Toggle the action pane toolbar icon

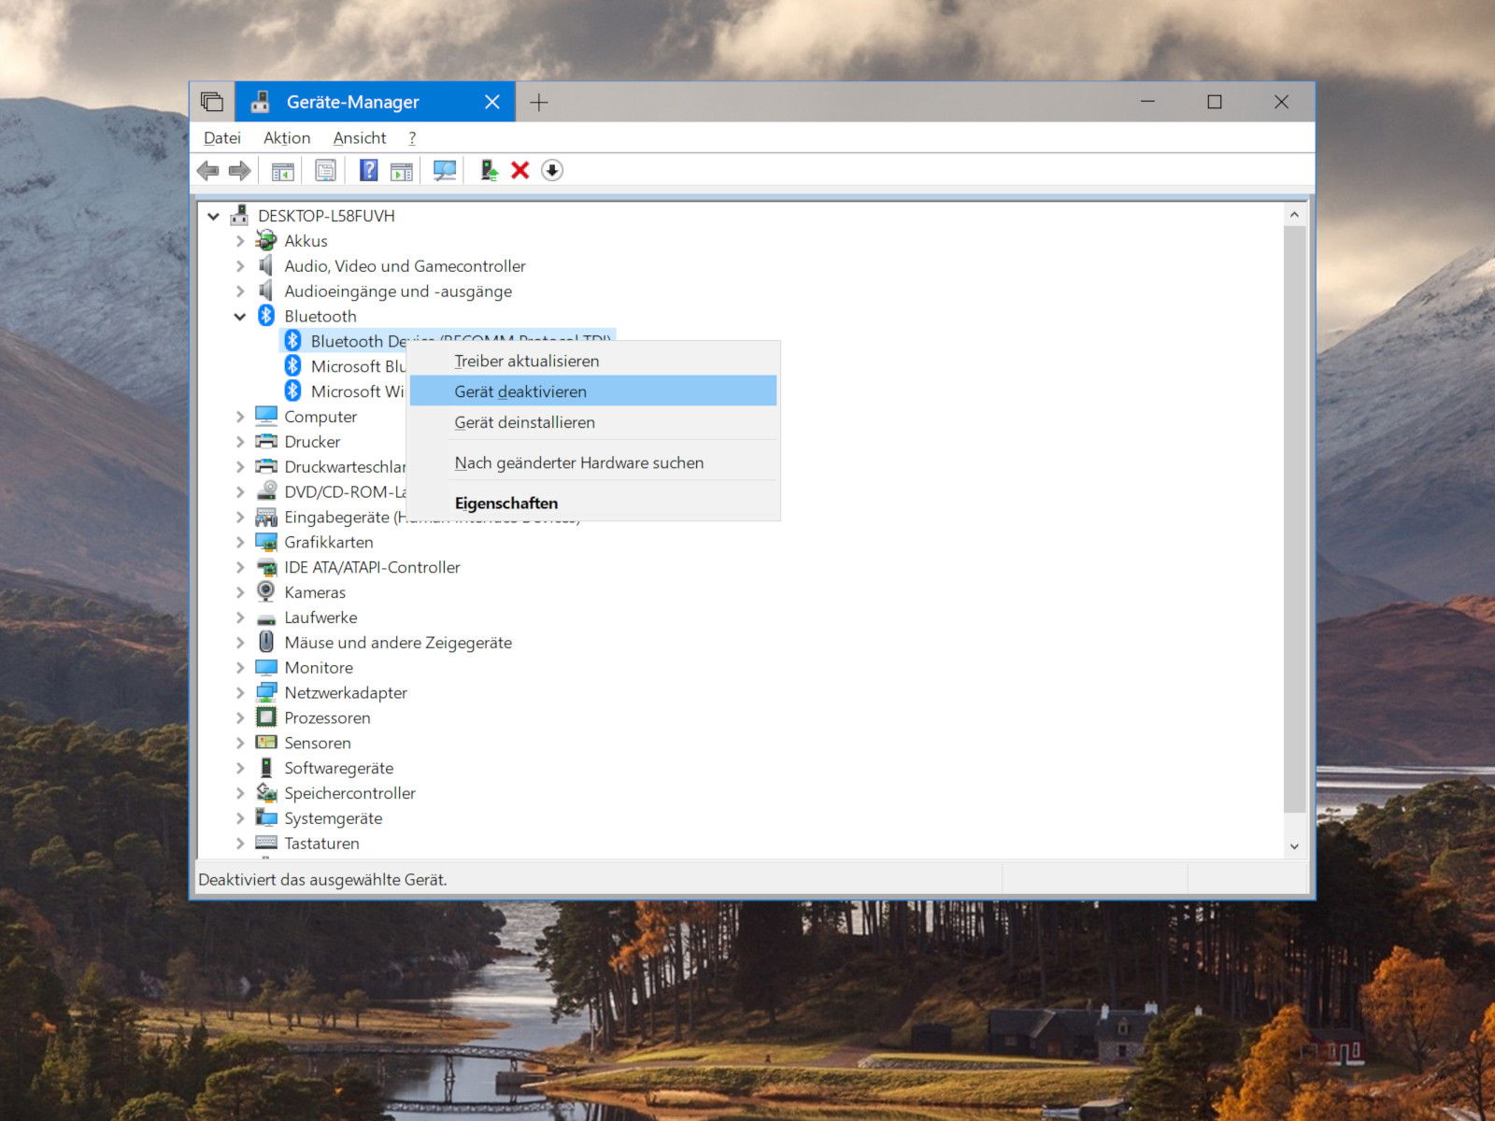402,171
